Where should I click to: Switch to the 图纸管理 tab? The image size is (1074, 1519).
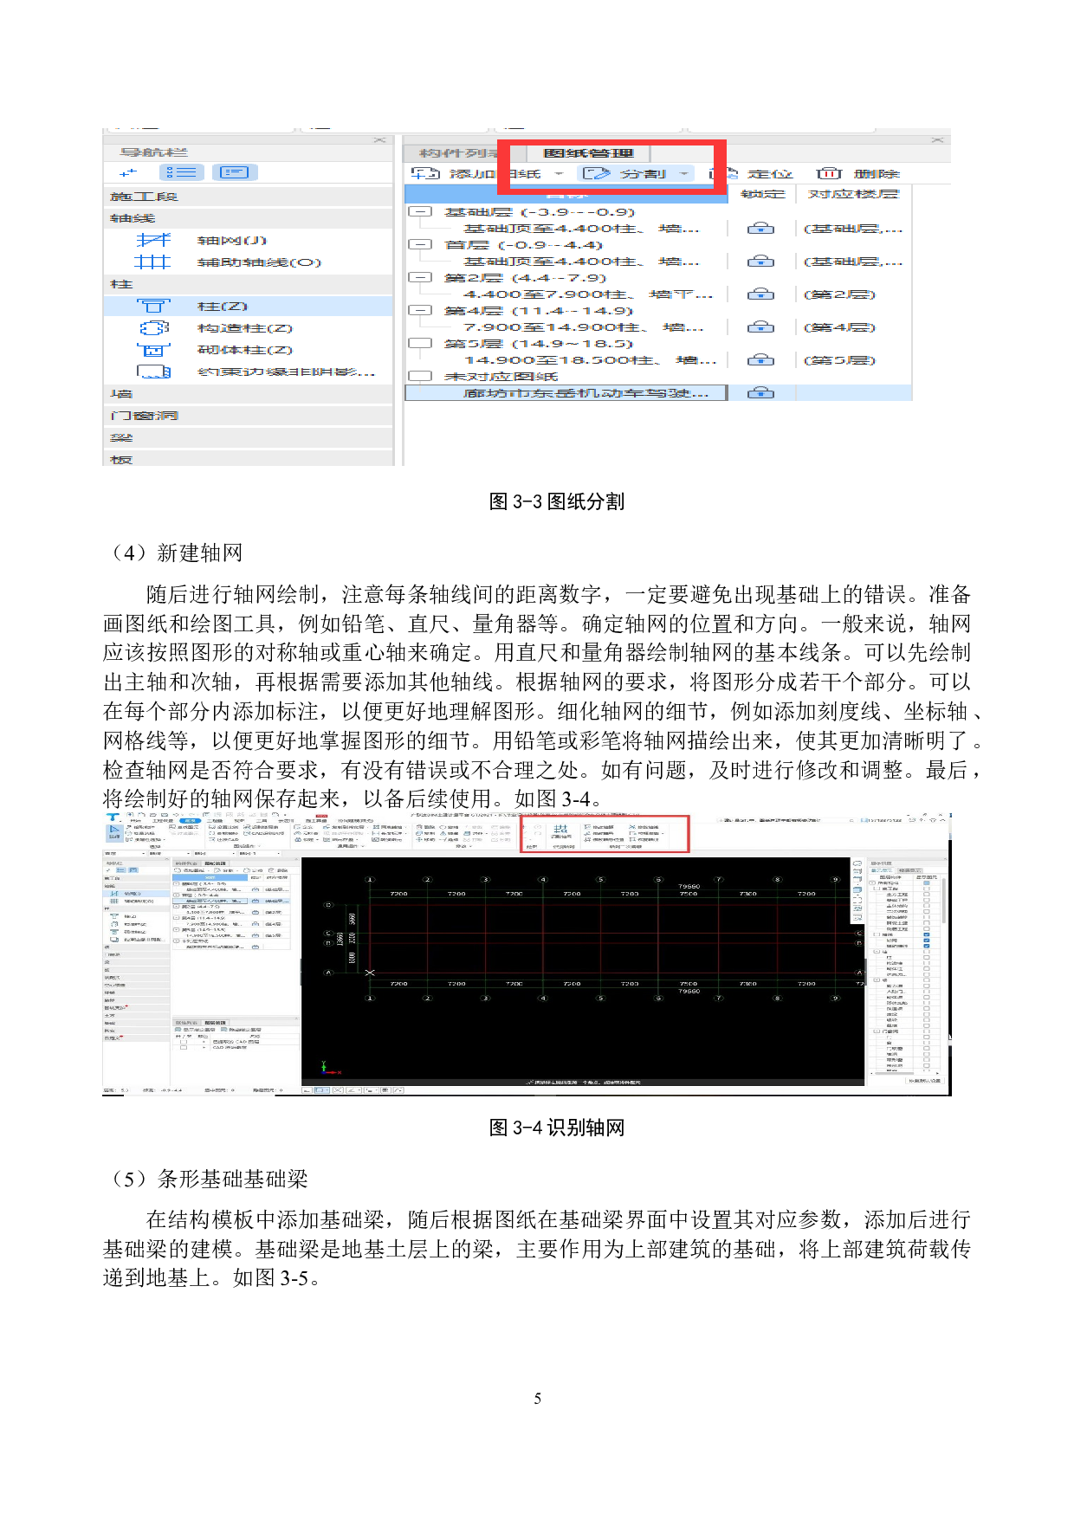588,153
